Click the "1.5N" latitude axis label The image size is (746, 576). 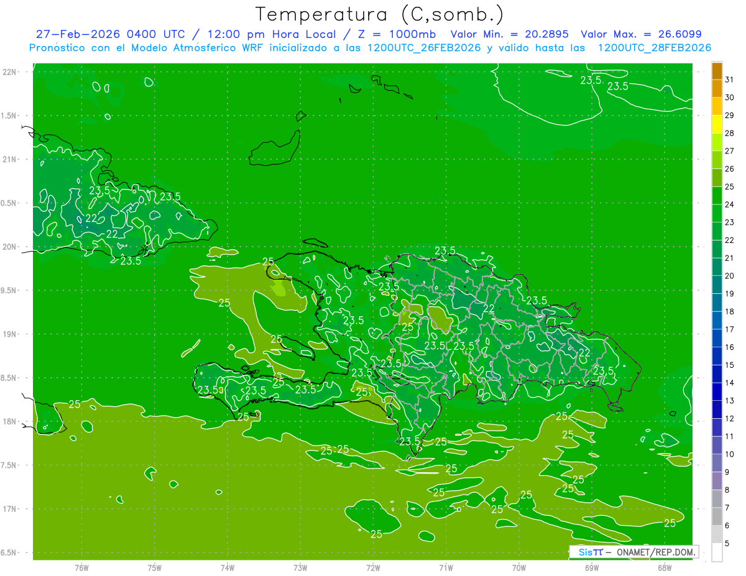(10, 116)
